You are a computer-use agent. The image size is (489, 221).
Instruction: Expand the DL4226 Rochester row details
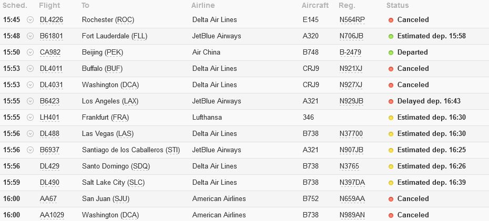(x=30, y=20)
